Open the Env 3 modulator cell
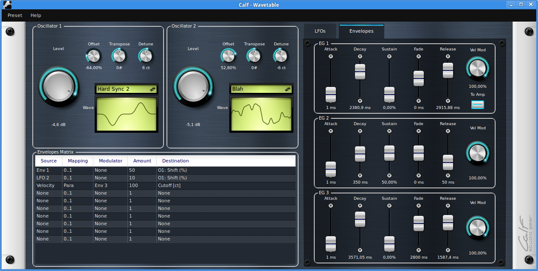 110,185
